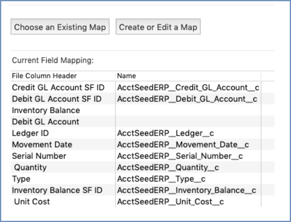Open Create or Edit a Map
The width and height of the screenshot is (291, 222).
(158, 26)
